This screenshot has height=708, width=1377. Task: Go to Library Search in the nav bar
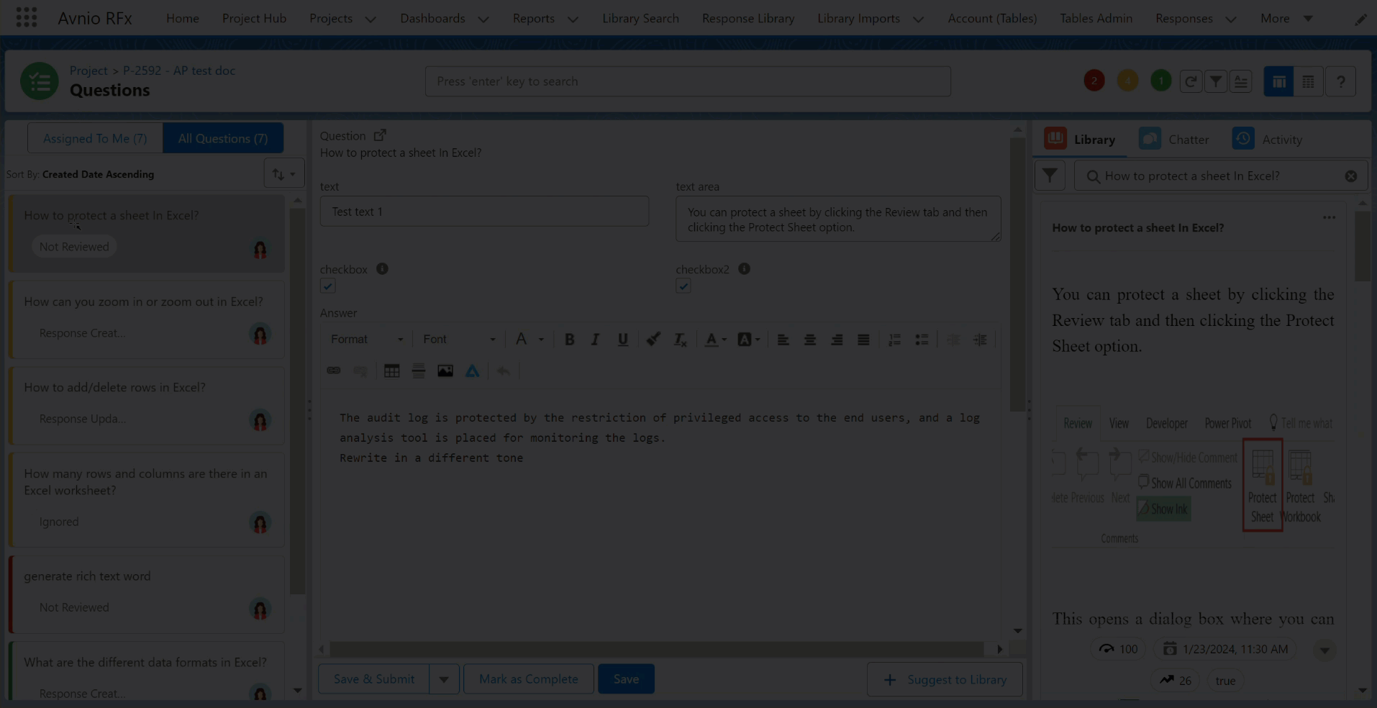pyautogui.click(x=640, y=18)
